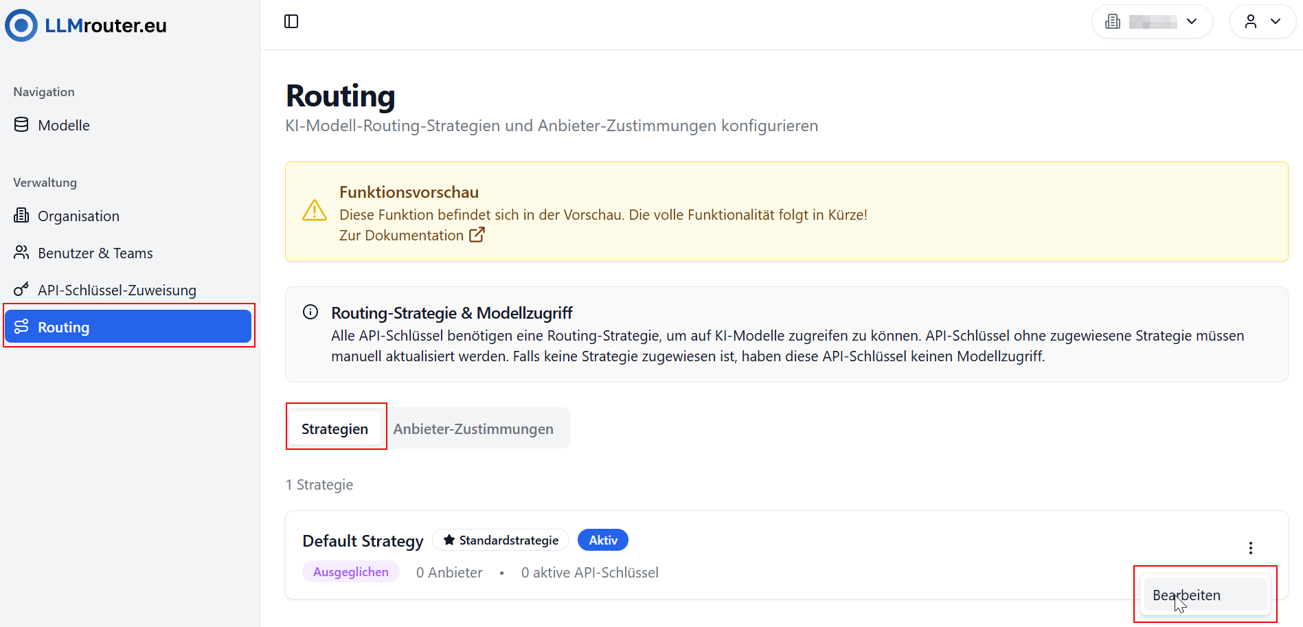Click the Ausgeglichen strategy label
Viewport: 1303px width, 627px height.
pos(350,571)
